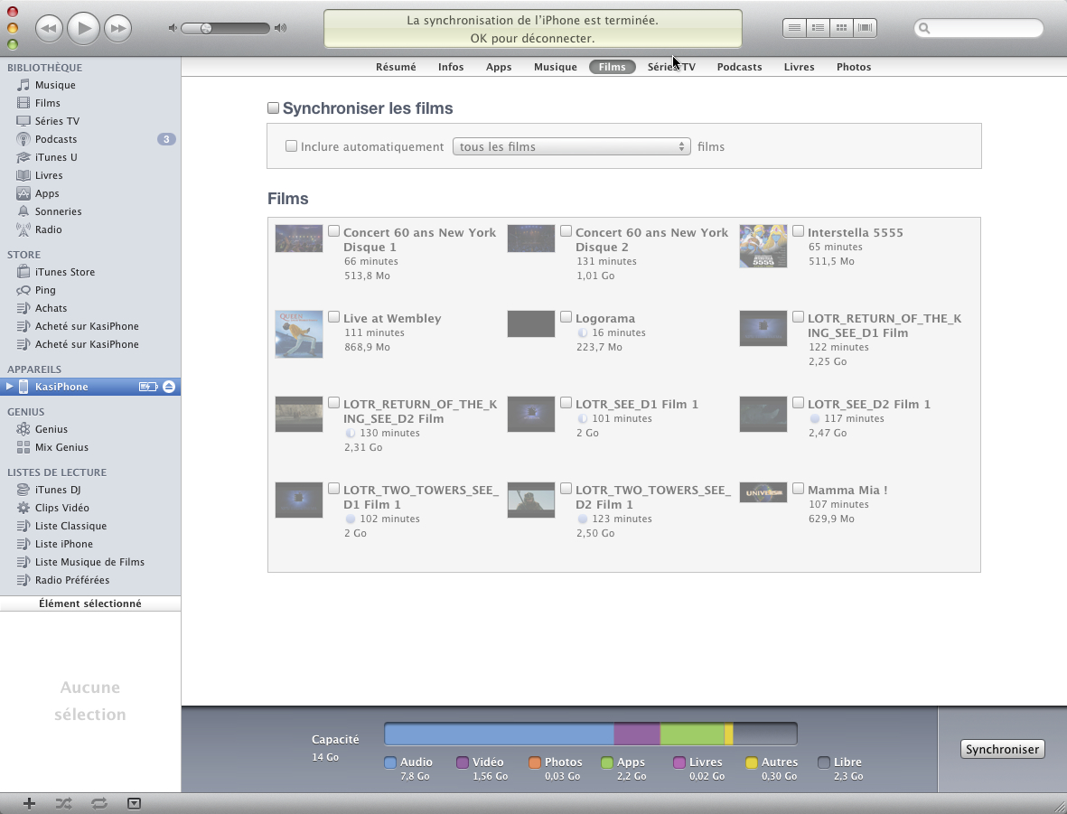Open the Clips Vidéo smart playlist

click(x=61, y=508)
